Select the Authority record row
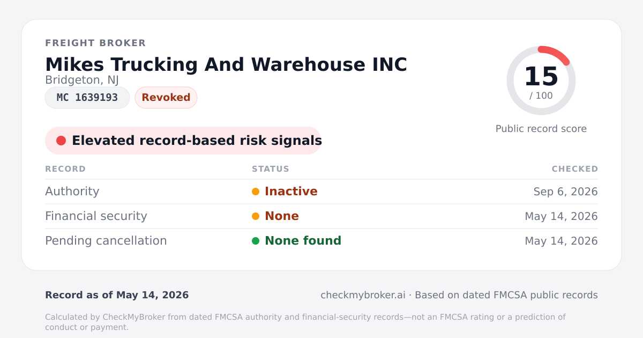Viewport: 643px width, 338px height. click(322, 192)
